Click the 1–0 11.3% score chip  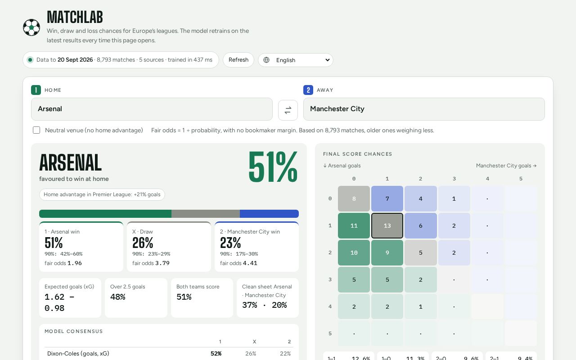(403, 356)
